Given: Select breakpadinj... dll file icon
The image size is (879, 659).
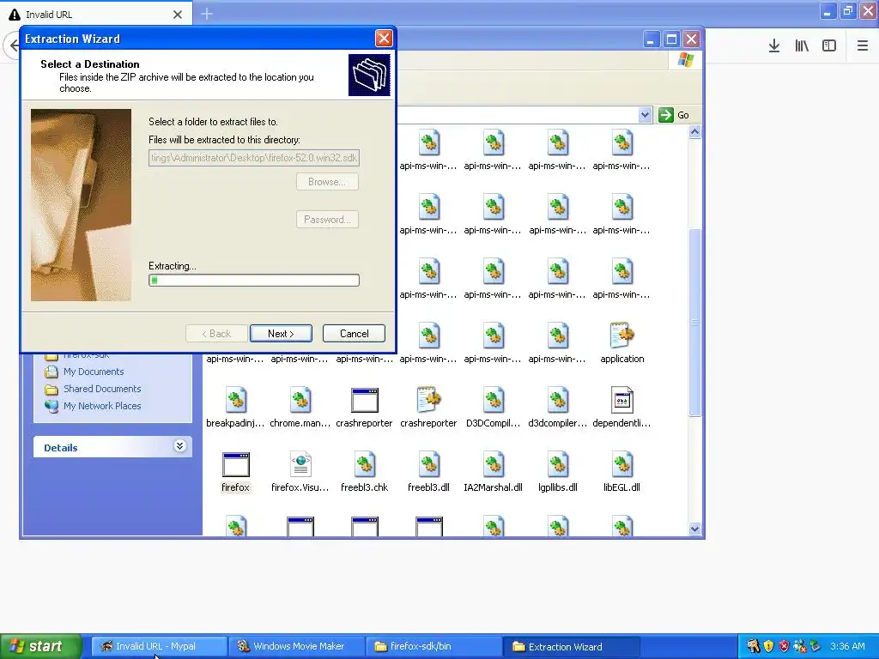Looking at the screenshot, I should coord(235,400).
